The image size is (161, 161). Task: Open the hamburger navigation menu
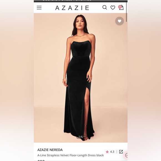click(39, 8)
